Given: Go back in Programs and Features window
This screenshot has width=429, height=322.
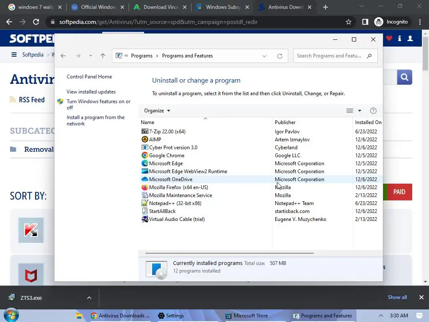Looking at the screenshot, I should (x=63, y=56).
